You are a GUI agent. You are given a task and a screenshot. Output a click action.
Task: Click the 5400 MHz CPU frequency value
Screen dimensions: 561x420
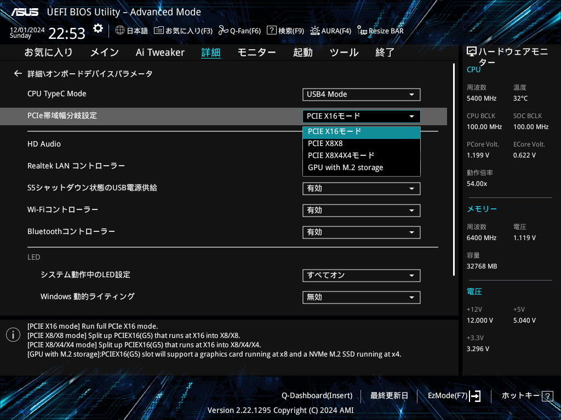click(x=482, y=98)
